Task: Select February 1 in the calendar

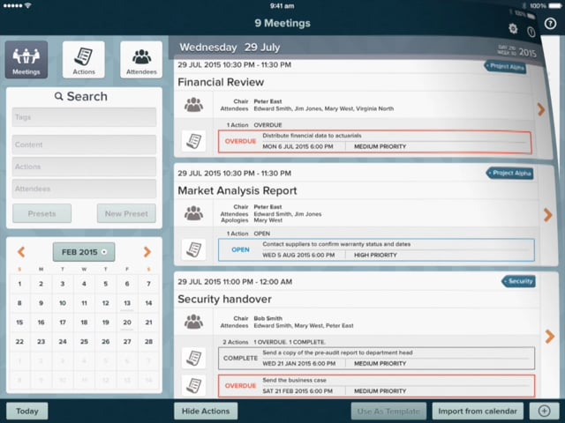Action: click(x=19, y=284)
